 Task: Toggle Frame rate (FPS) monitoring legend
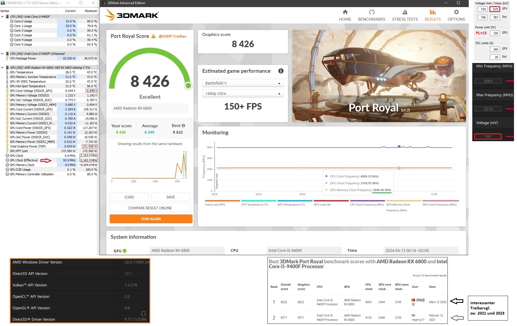click(222, 203)
